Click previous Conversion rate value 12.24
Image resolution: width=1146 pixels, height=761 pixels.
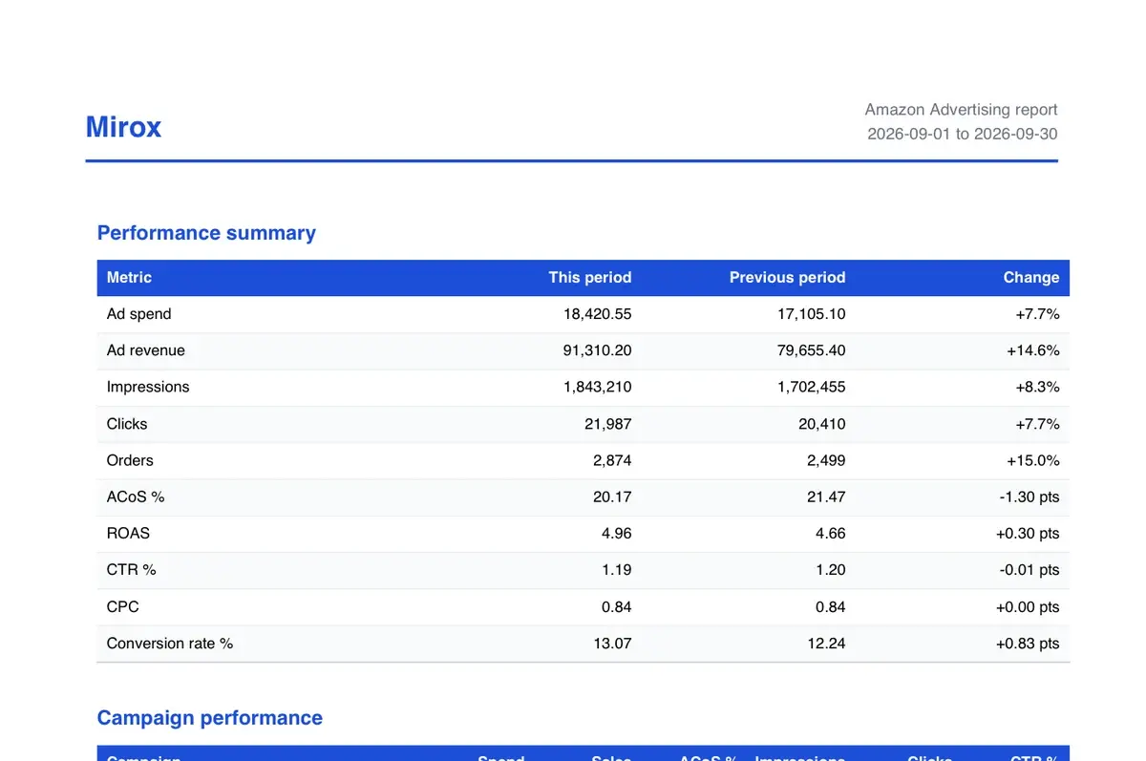(826, 644)
